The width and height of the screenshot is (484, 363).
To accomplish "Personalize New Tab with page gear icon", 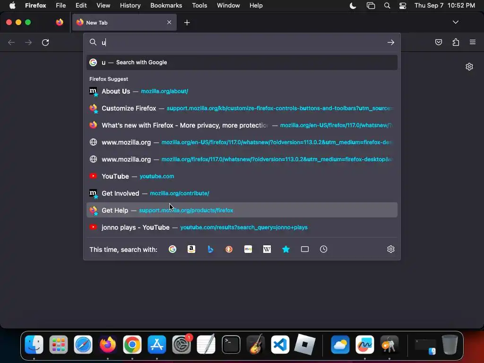I will point(469,67).
